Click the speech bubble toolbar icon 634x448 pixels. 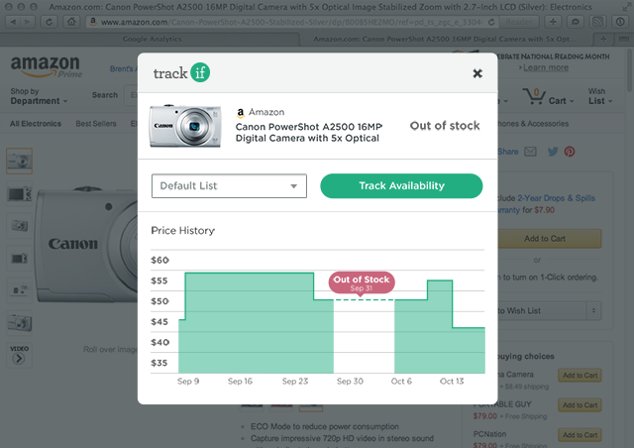tap(575, 22)
